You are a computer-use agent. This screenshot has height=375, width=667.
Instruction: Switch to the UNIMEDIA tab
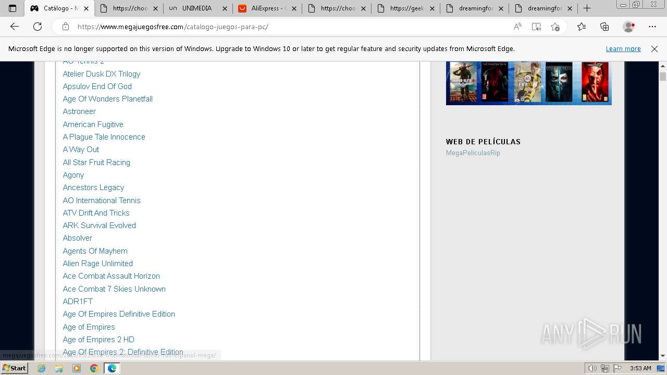tap(198, 8)
